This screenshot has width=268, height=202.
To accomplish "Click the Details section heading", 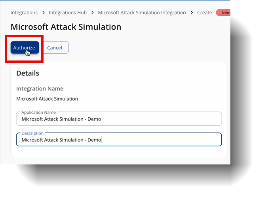I will (28, 73).
